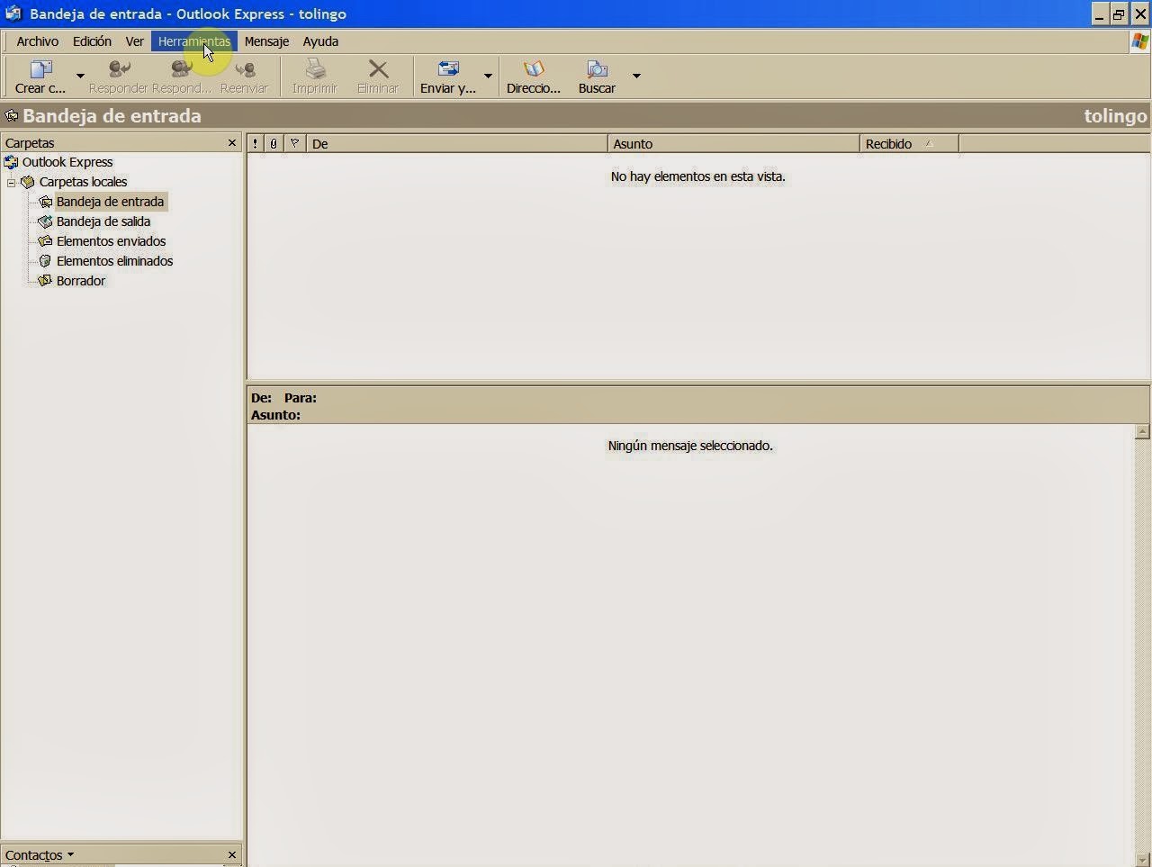Click the Imprimir printer icon

(x=315, y=69)
